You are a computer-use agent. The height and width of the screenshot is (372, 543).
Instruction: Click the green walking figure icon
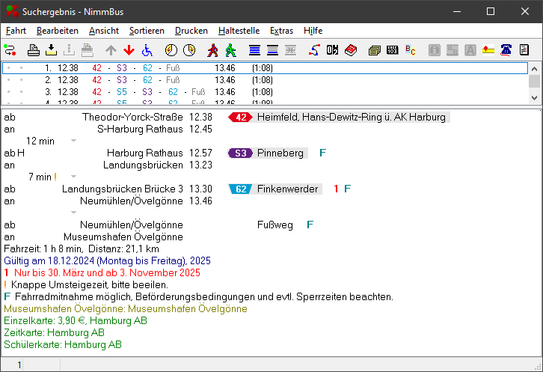pos(230,50)
